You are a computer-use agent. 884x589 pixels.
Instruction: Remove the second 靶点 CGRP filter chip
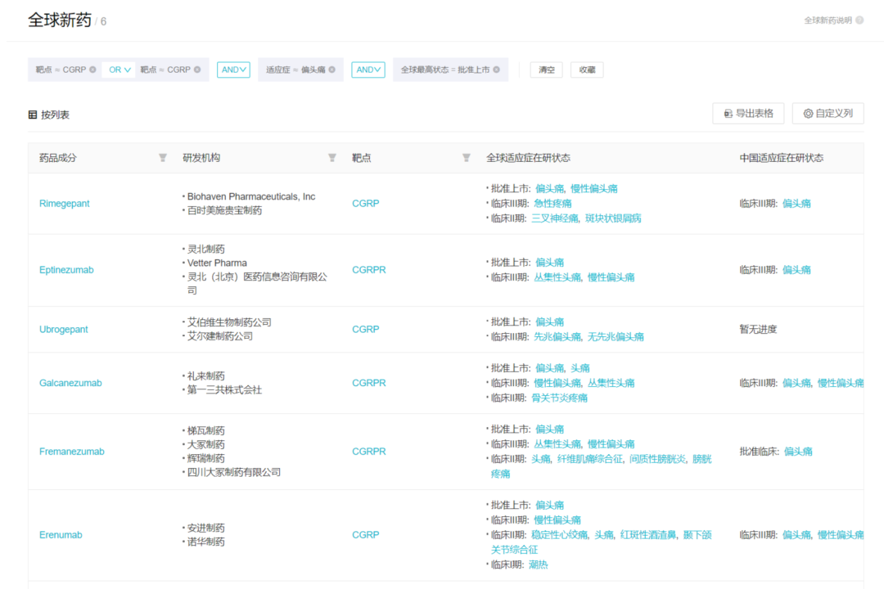click(x=197, y=70)
